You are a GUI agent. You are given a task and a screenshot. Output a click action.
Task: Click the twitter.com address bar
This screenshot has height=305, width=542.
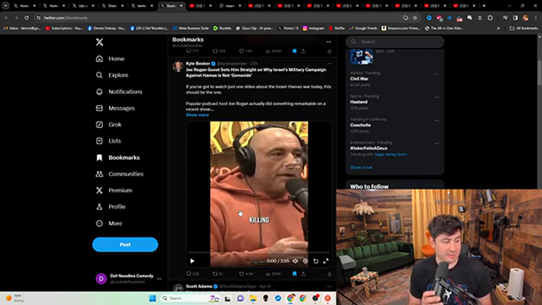pos(220,18)
